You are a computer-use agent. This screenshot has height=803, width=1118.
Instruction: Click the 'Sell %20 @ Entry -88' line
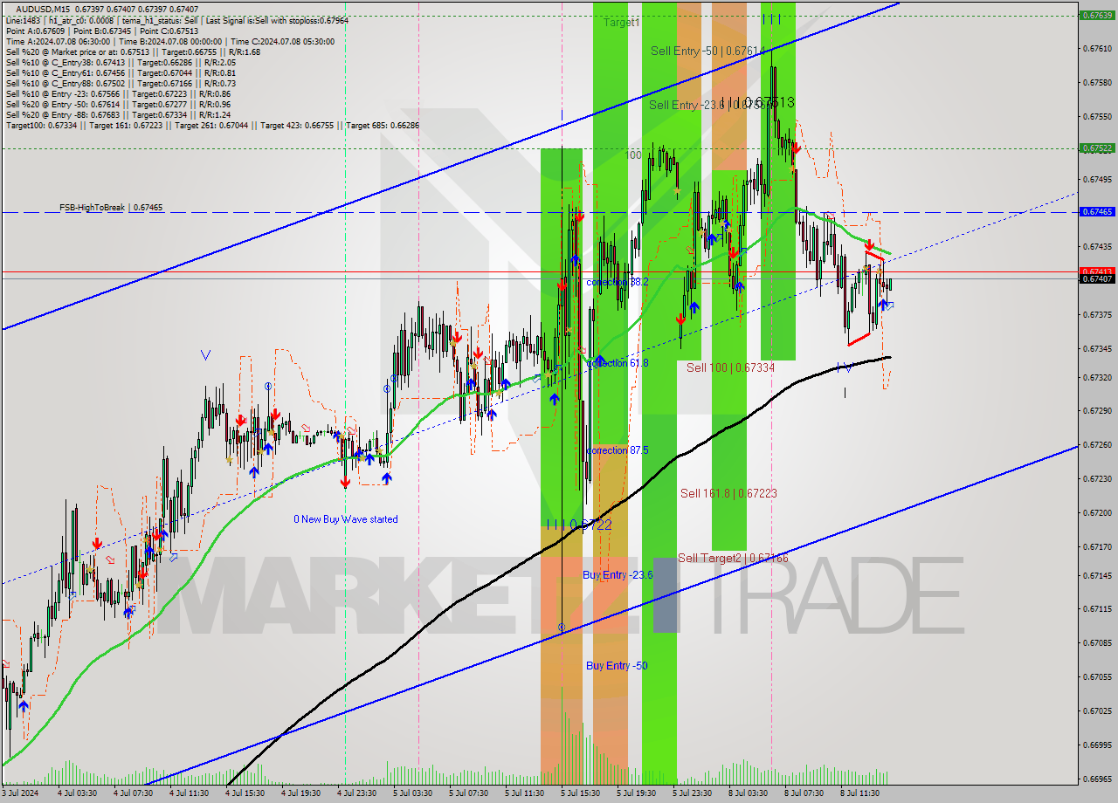pos(118,114)
